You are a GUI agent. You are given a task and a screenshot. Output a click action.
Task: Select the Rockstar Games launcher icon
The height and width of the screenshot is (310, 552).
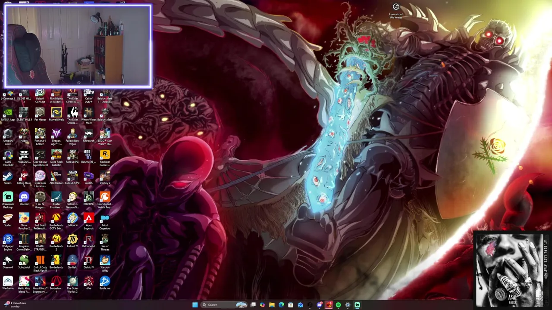tap(105, 158)
